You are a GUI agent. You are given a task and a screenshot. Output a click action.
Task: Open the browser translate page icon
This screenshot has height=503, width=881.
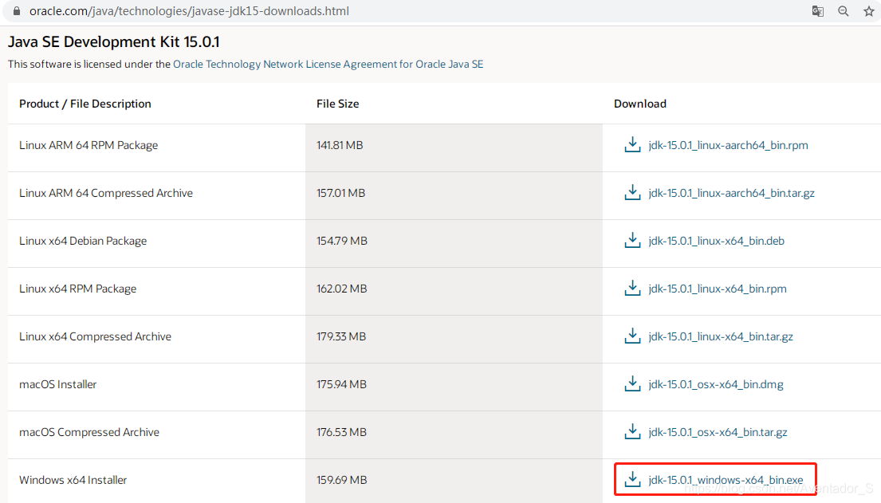point(818,11)
